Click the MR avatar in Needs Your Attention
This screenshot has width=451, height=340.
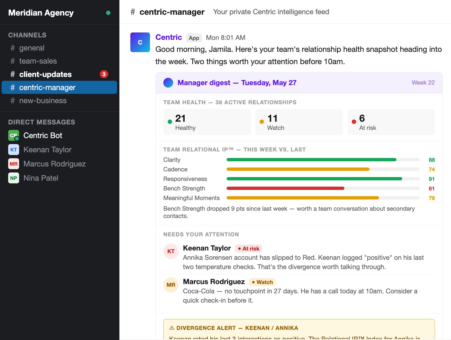click(171, 285)
